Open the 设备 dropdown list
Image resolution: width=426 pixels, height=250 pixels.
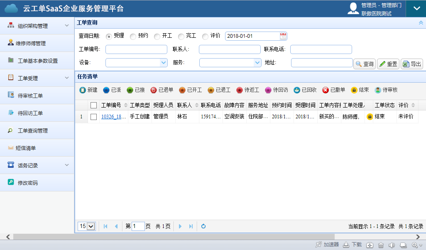(163, 63)
